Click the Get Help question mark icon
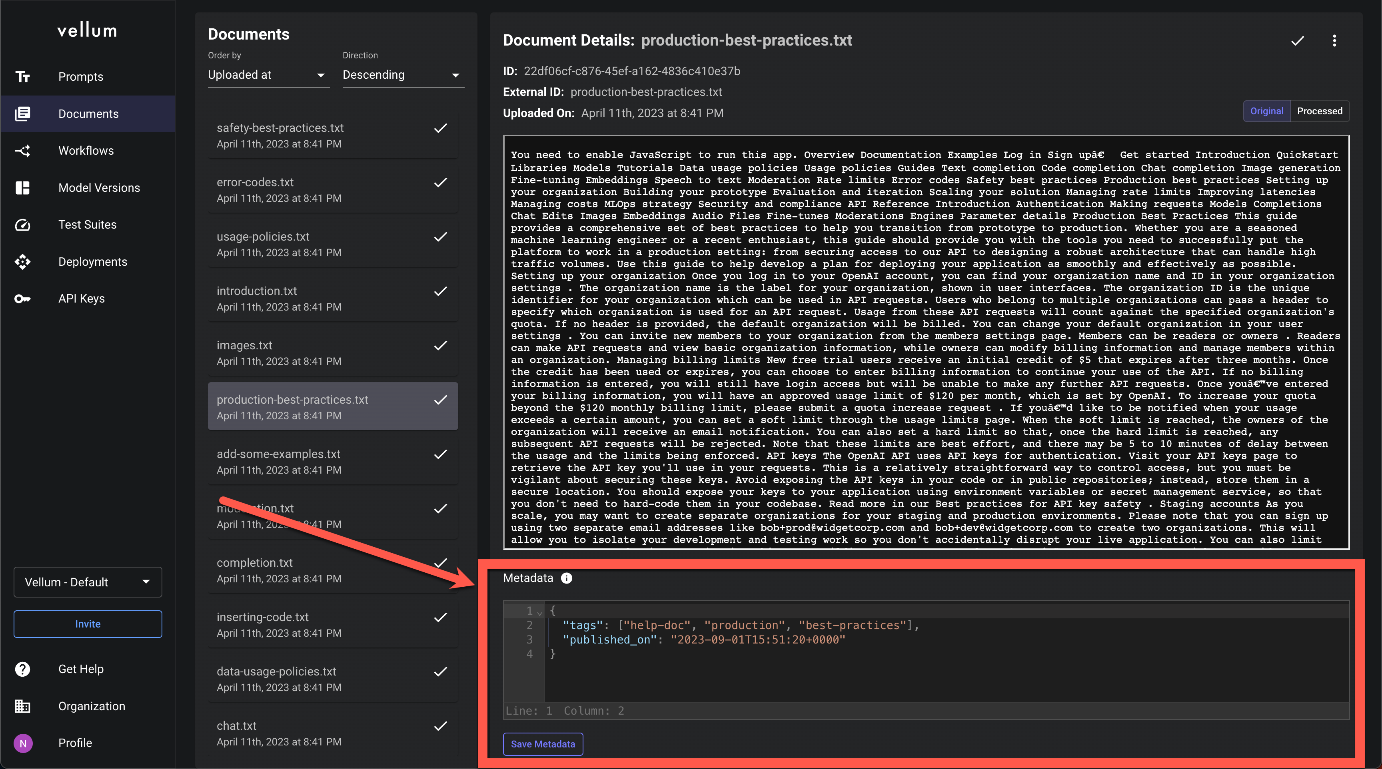This screenshot has width=1382, height=769. [22, 669]
